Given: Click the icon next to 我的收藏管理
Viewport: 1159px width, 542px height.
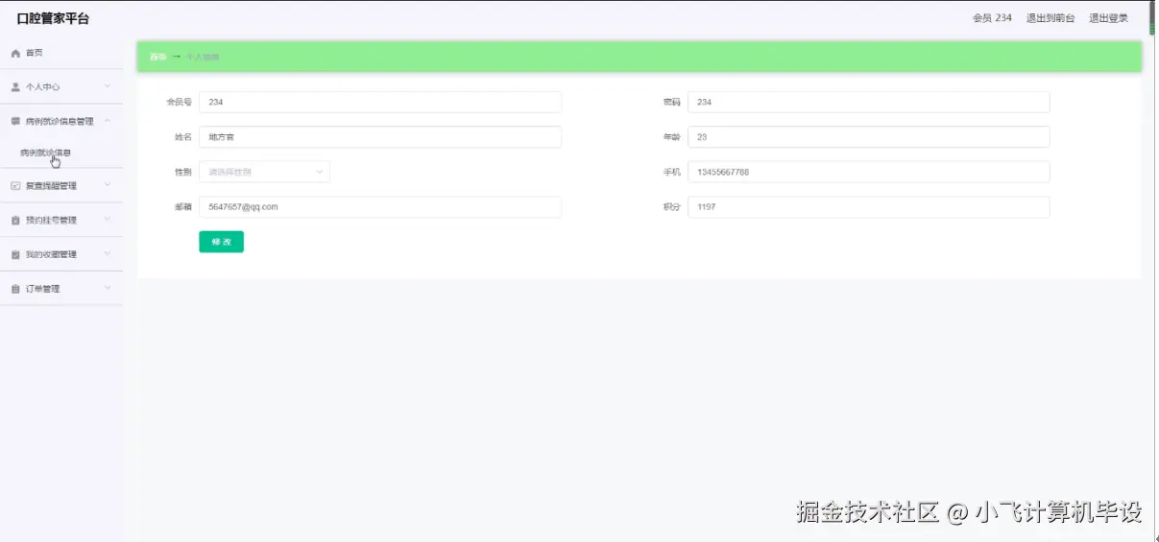Looking at the screenshot, I should click(15, 255).
